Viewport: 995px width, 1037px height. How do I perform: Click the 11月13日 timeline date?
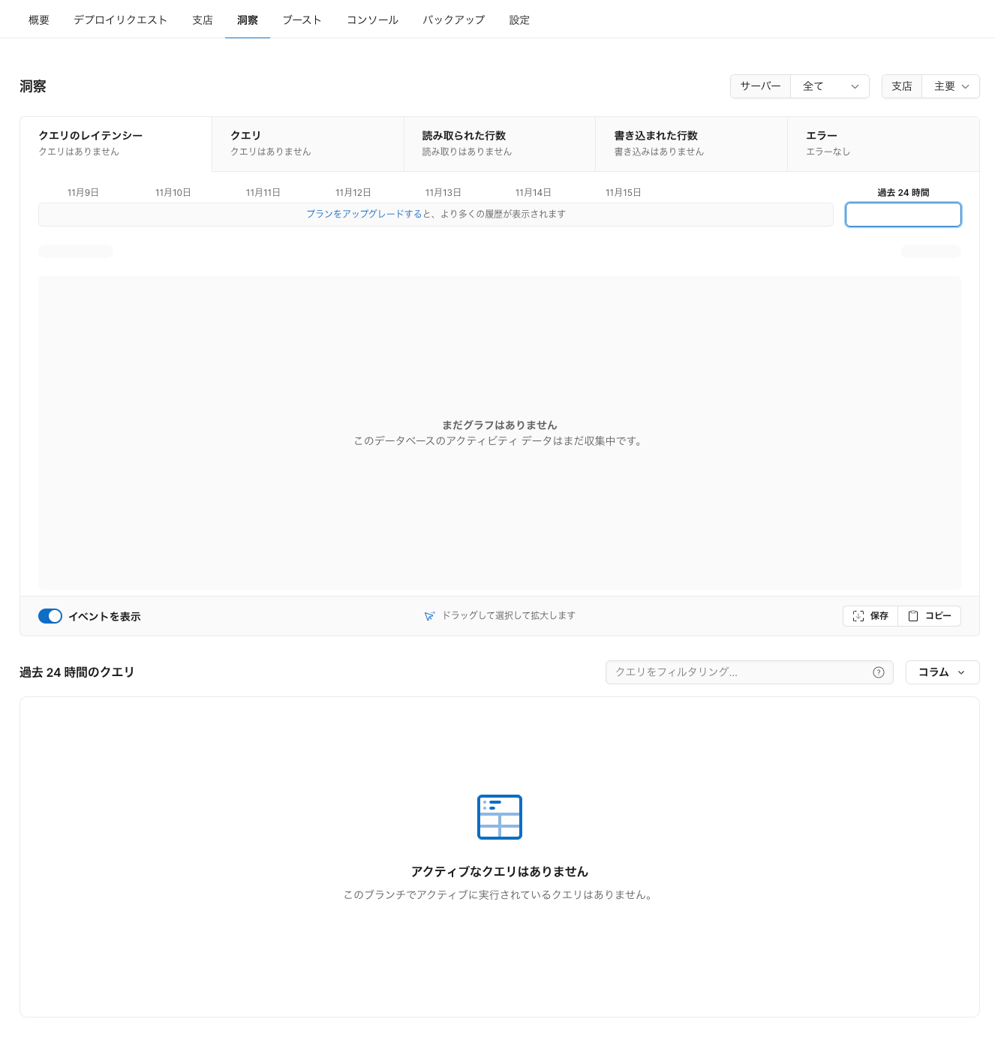(x=443, y=193)
